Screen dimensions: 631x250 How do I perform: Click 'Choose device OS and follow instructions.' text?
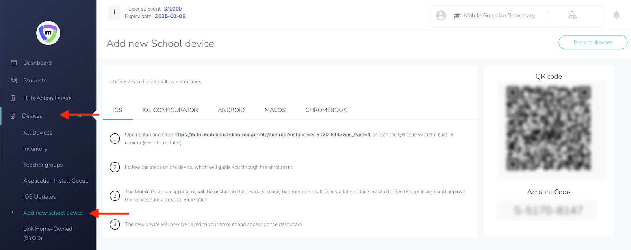[156, 82]
